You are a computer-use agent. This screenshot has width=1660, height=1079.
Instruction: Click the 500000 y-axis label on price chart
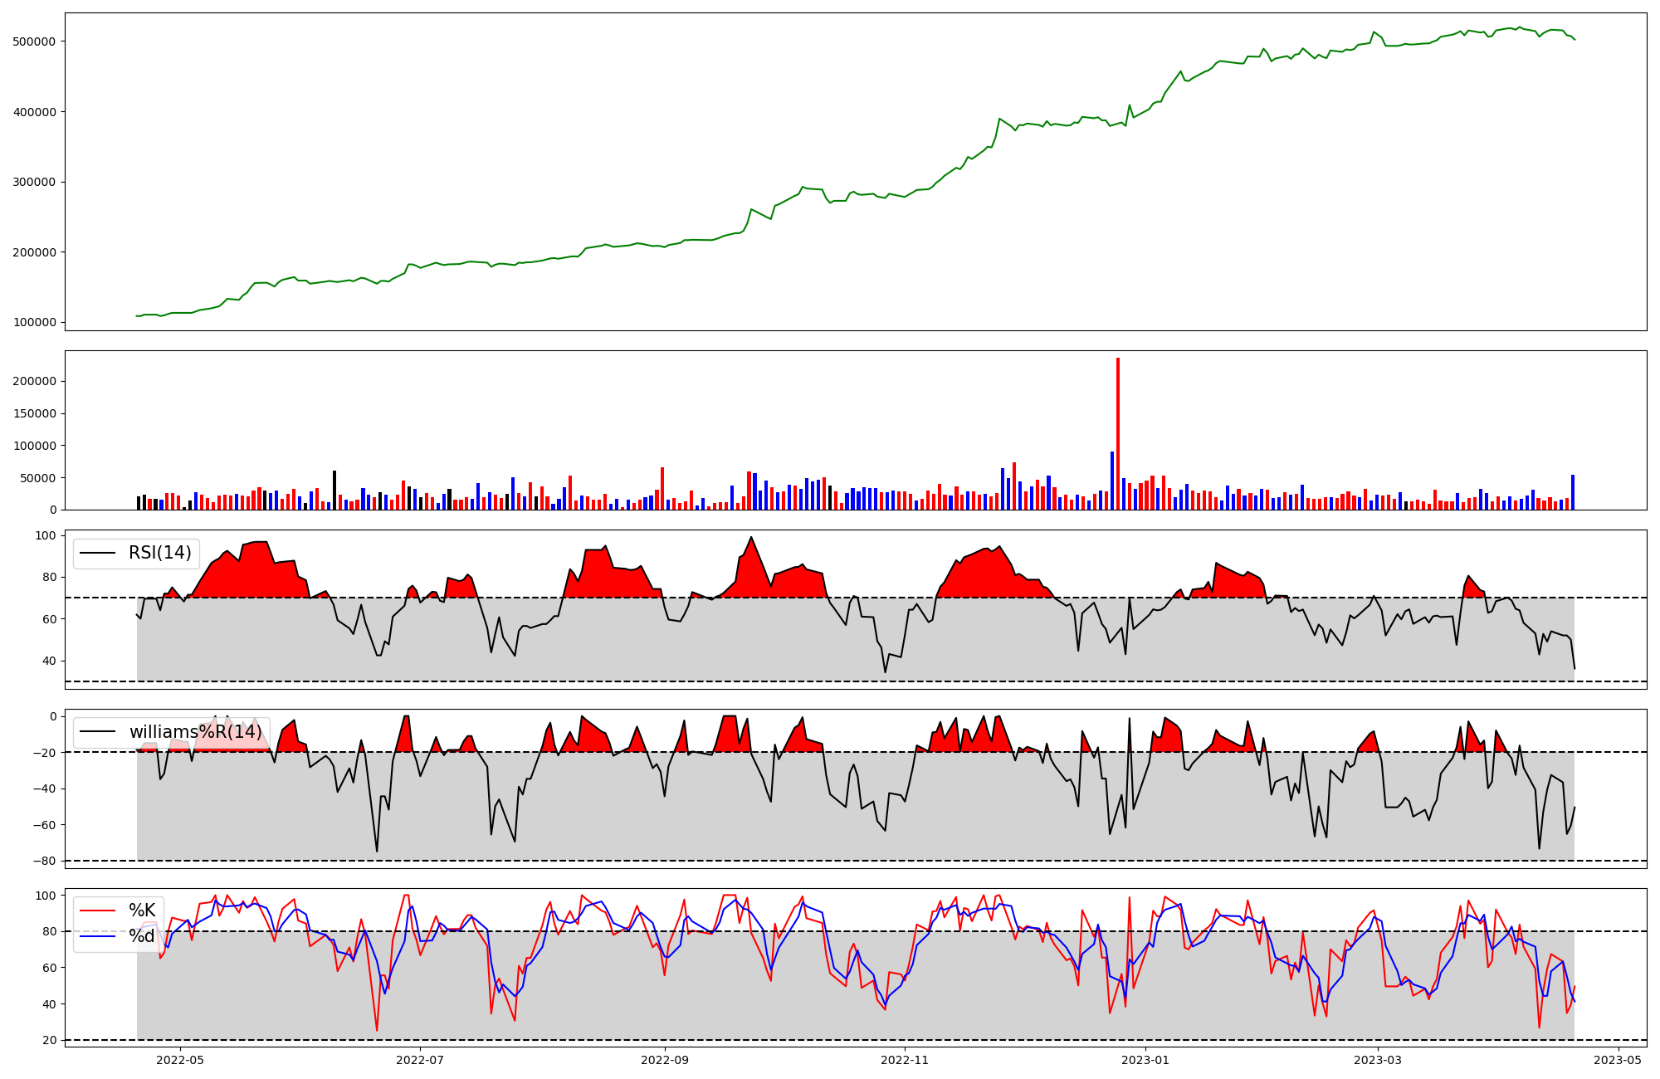(34, 41)
